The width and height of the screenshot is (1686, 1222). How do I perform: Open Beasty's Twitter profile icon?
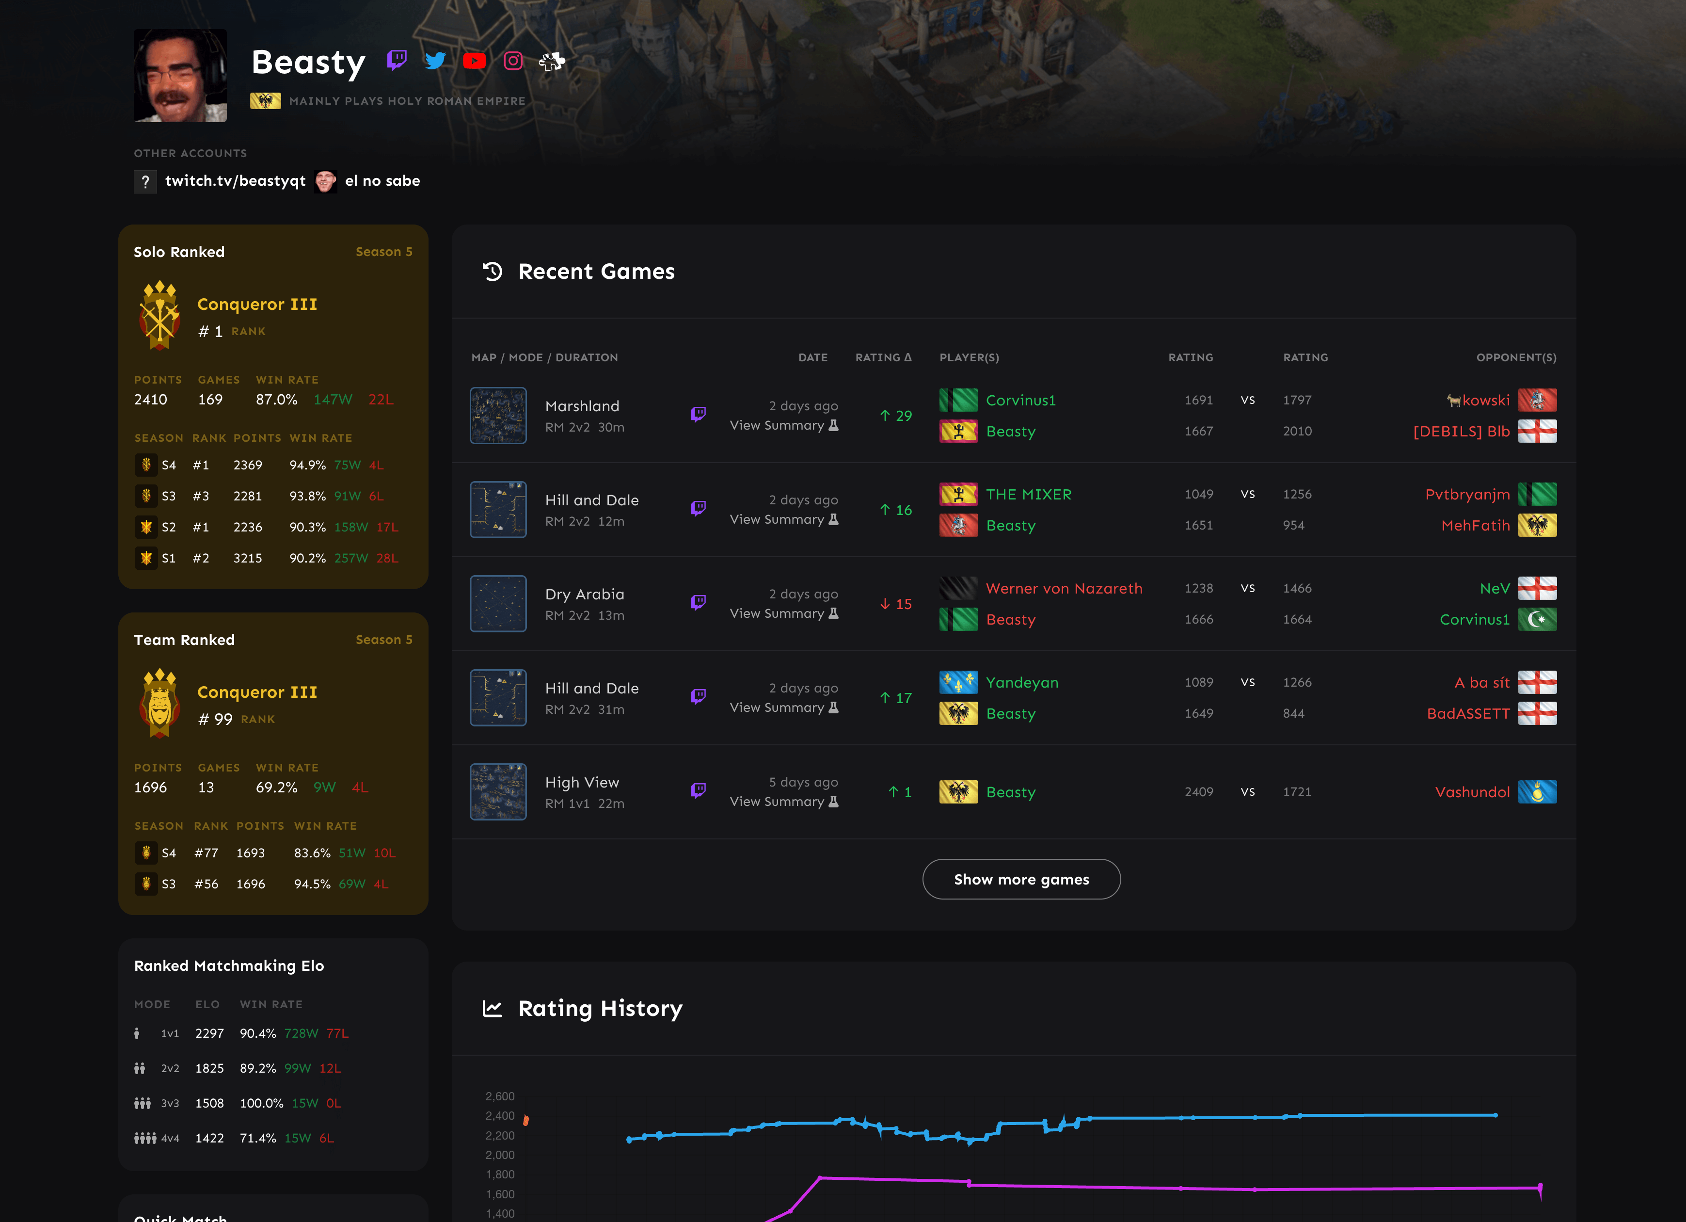[436, 60]
